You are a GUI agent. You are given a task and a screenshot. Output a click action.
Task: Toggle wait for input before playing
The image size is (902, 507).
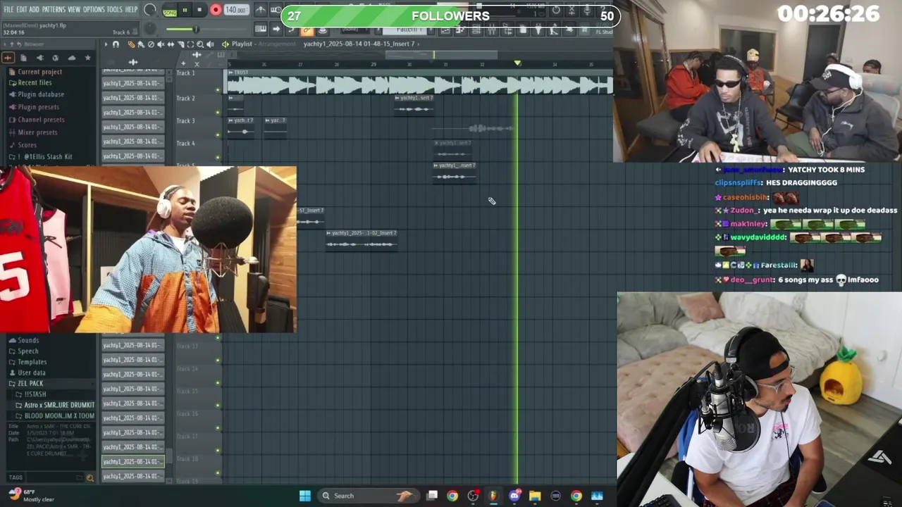(276, 10)
